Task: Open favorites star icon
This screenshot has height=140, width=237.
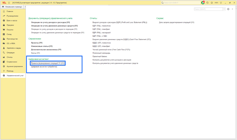Action: [212, 3]
